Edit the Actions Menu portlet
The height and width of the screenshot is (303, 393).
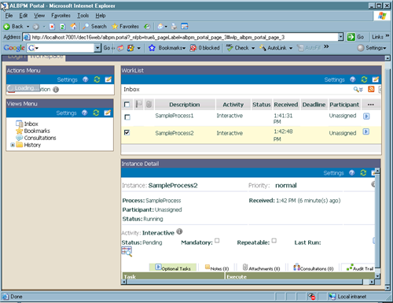coord(108,79)
